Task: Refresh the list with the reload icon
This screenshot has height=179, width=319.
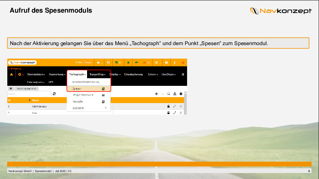Action: [x=54, y=94]
